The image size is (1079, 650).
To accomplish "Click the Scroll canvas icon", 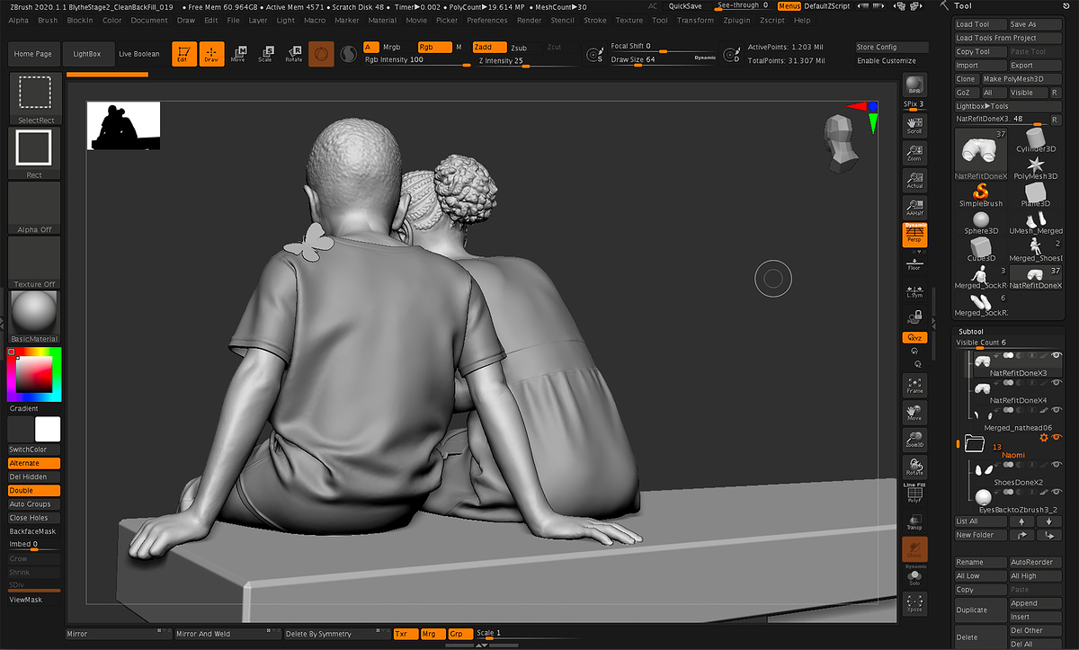I will [x=914, y=125].
